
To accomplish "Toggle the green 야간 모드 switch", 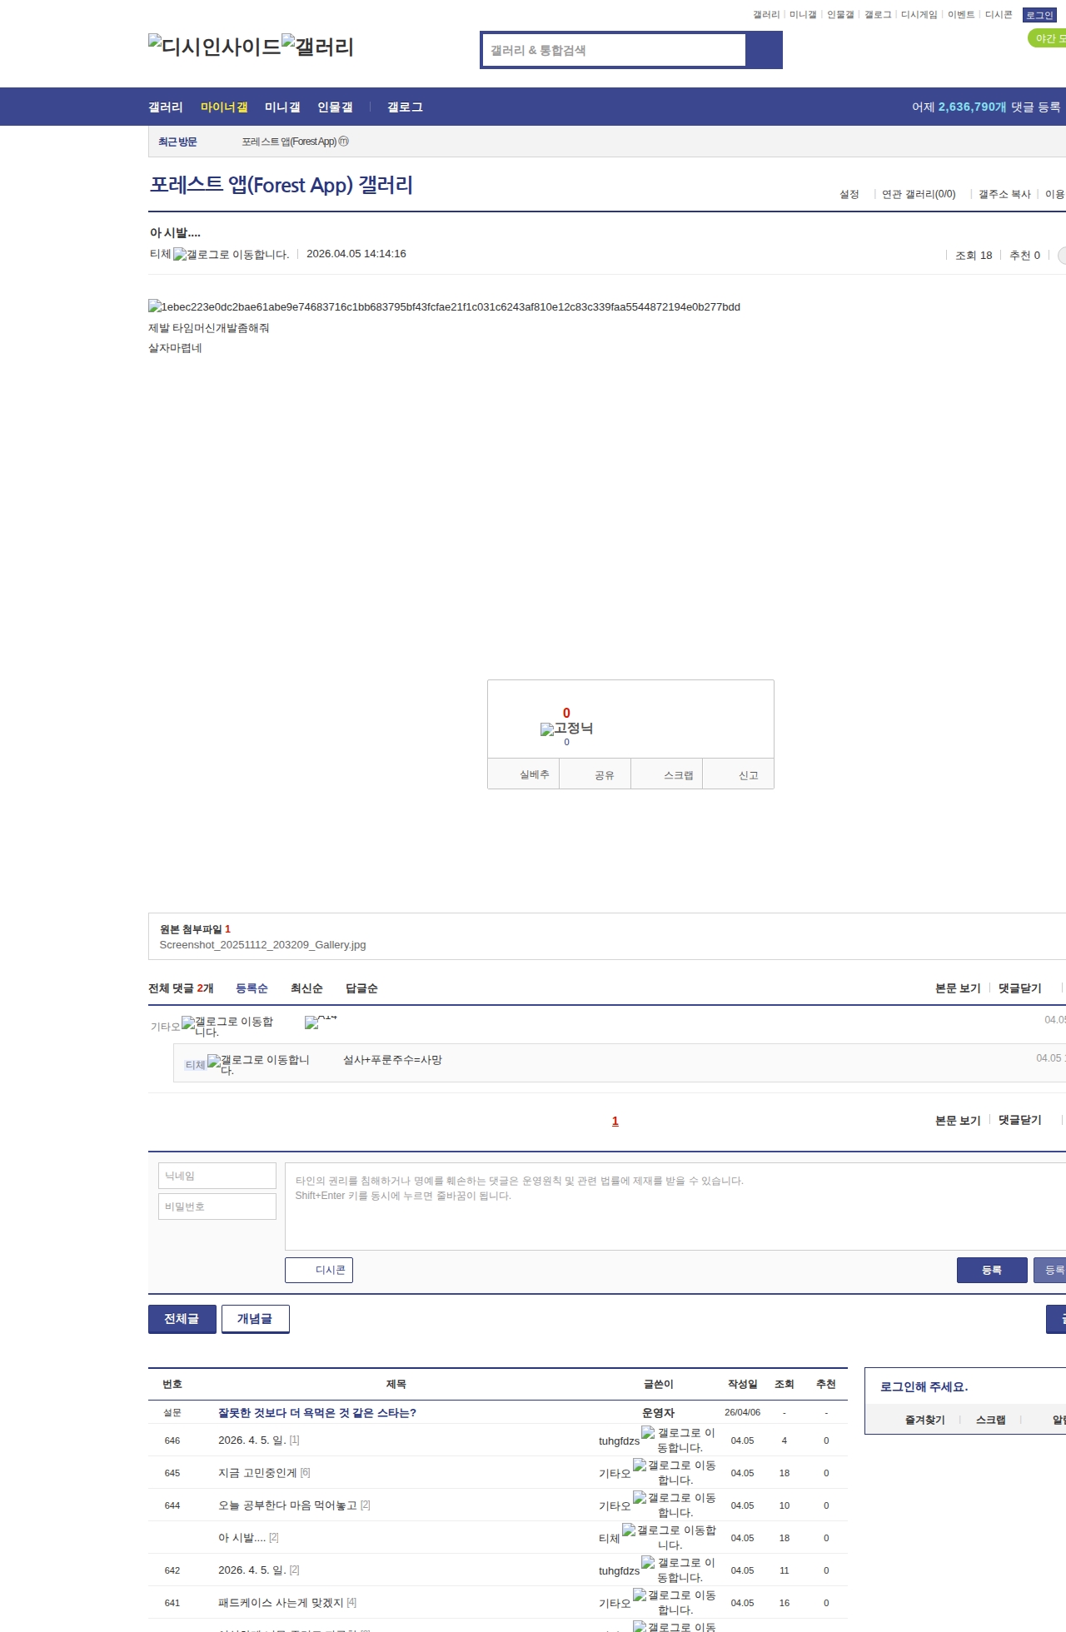I will (x=1048, y=38).
